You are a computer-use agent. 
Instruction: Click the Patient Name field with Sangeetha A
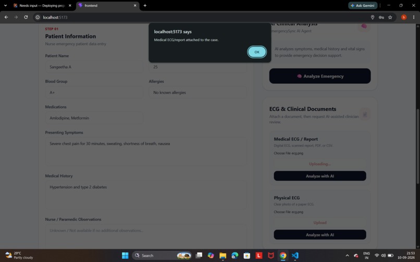[94, 67]
